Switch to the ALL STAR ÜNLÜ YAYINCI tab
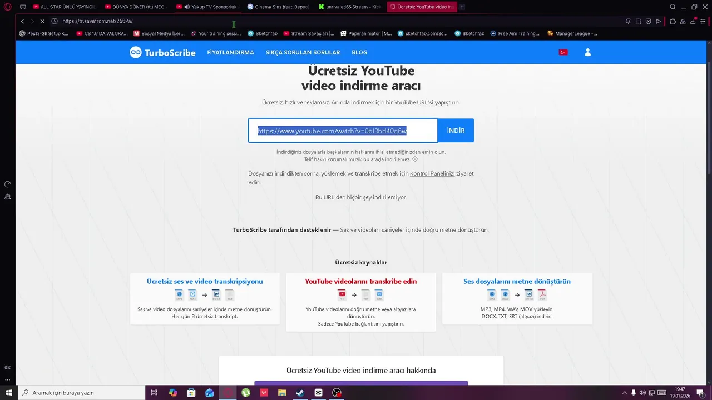The image size is (712, 400). [64, 7]
